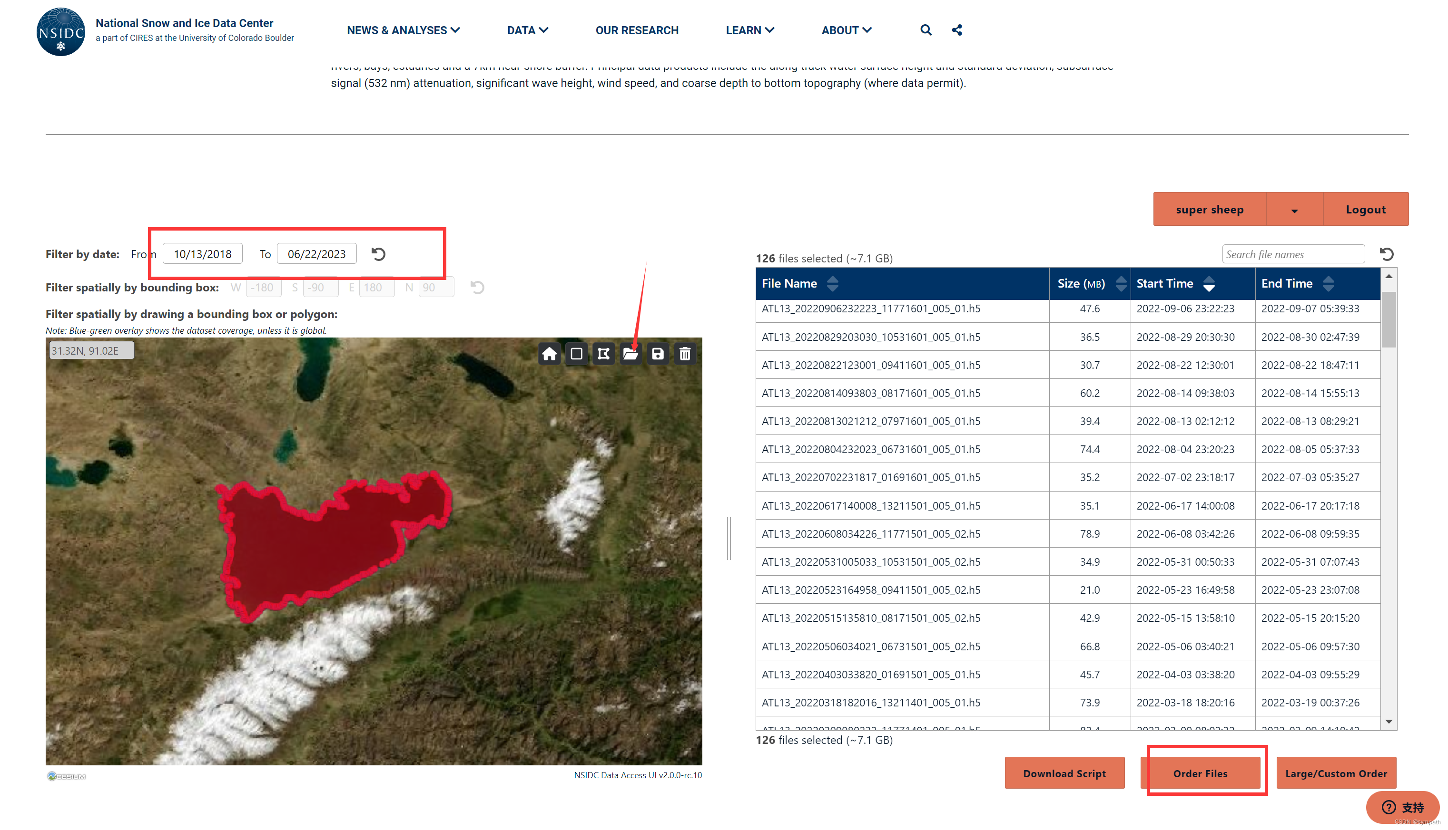Select the polygon drawing tool
The image size is (1448, 830).
tap(603, 354)
